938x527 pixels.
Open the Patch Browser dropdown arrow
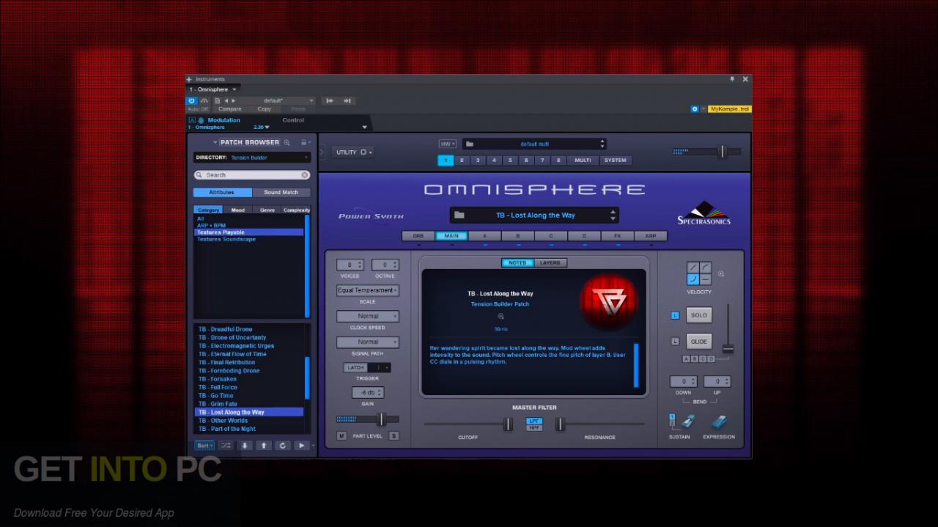point(215,142)
